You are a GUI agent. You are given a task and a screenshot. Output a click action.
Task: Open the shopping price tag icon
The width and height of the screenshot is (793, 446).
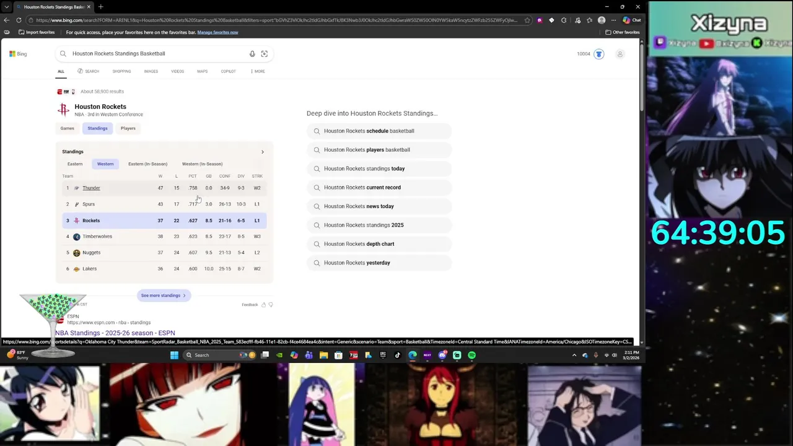551,20
